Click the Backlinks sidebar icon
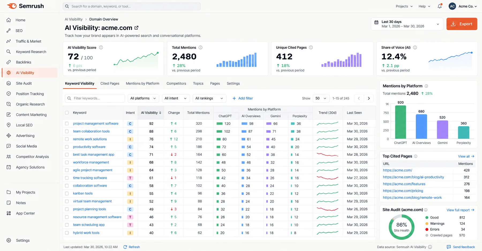482x251 pixels. coord(9,62)
